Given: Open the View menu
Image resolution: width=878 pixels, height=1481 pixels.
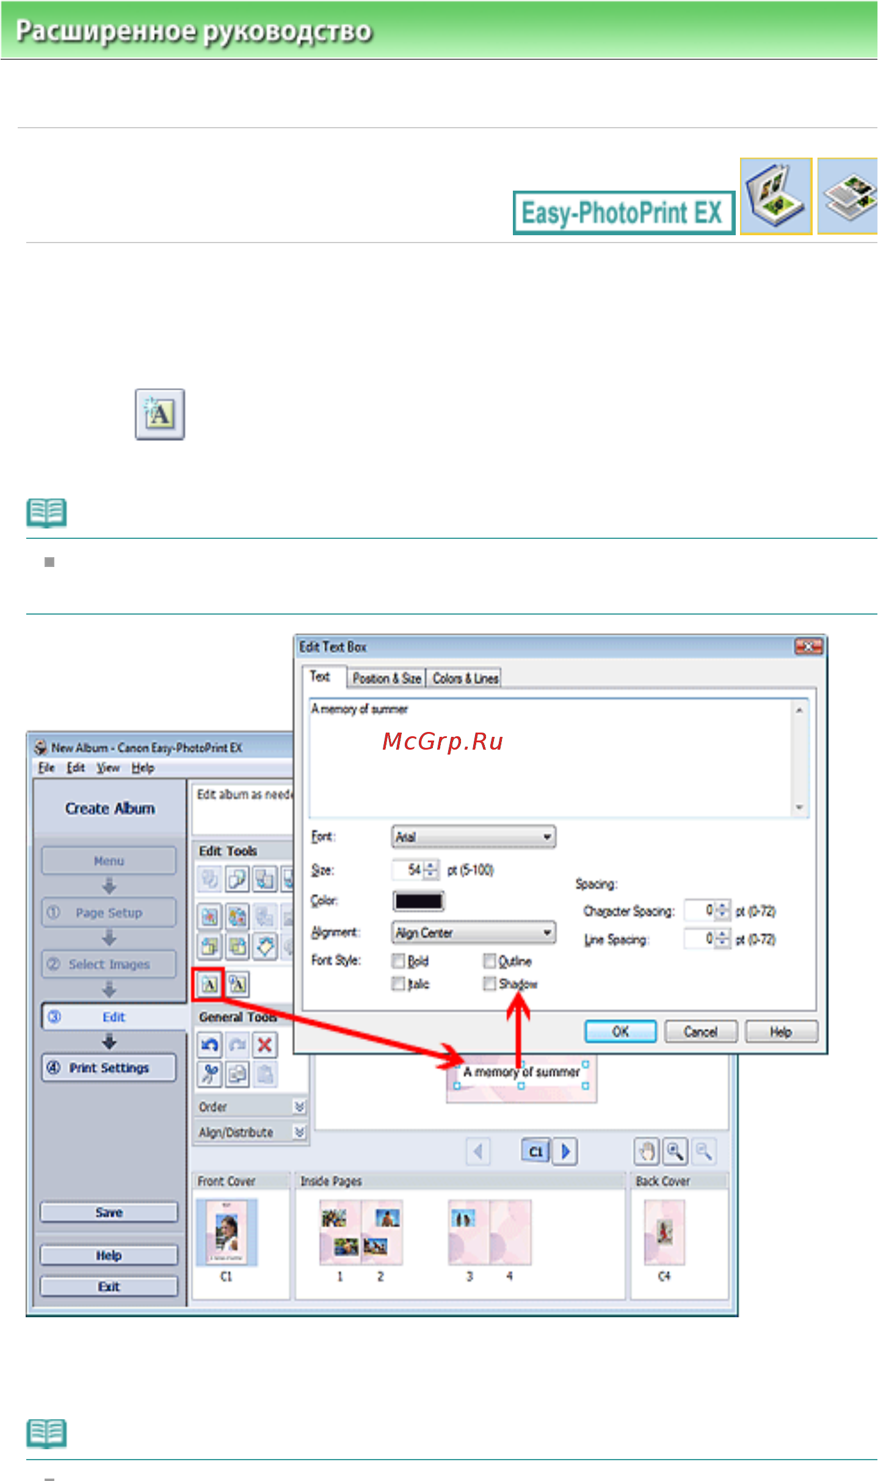Looking at the screenshot, I should [108, 768].
